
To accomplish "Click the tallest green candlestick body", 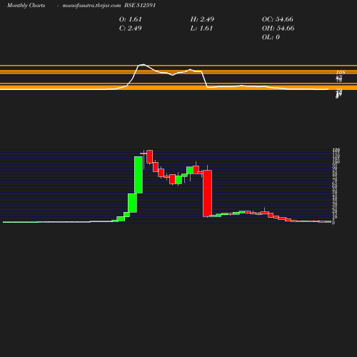I will pyautogui.click(x=139, y=175).
